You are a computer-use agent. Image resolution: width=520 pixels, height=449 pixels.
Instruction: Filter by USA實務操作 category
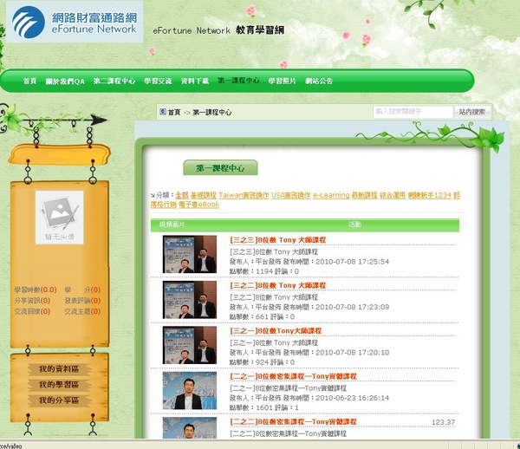pos(290,195)
